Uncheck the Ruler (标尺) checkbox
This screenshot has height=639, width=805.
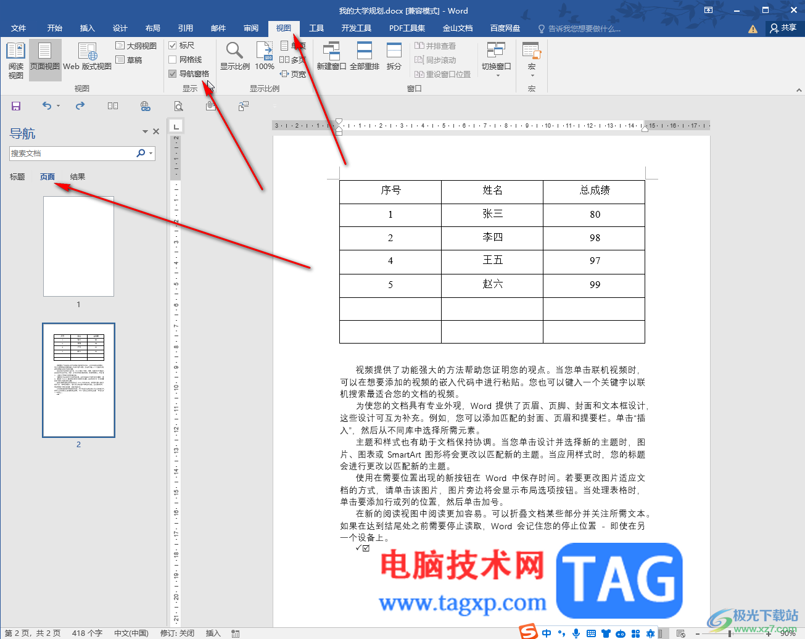click(x=173, y=46)
